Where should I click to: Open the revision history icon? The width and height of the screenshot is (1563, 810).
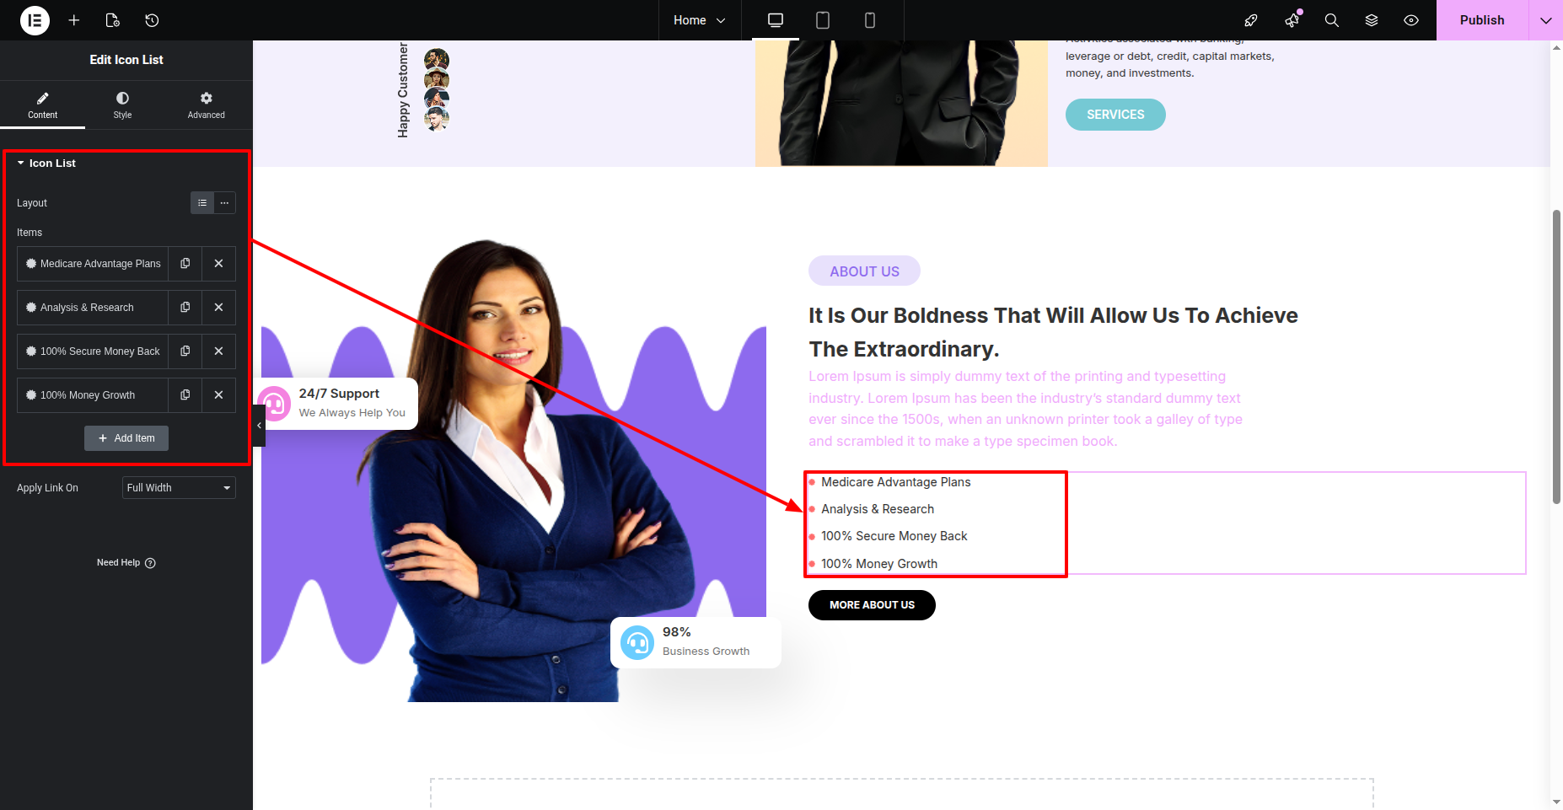point(152,20)
